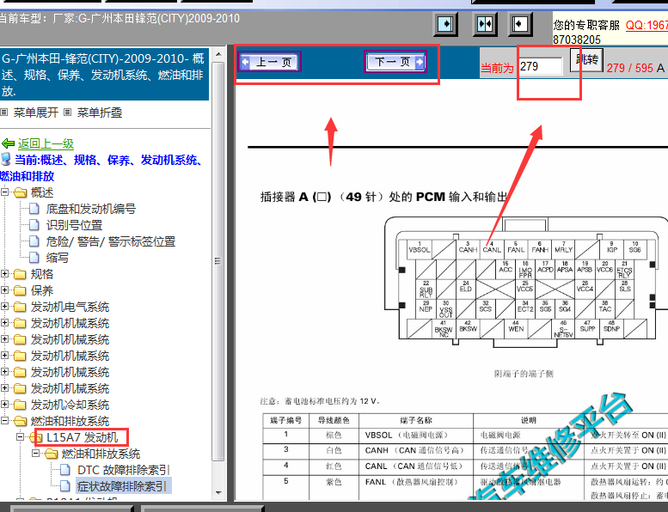668x512 pixels.
Task: Collapse all menus with 菜单折叠
Action: 99,113
